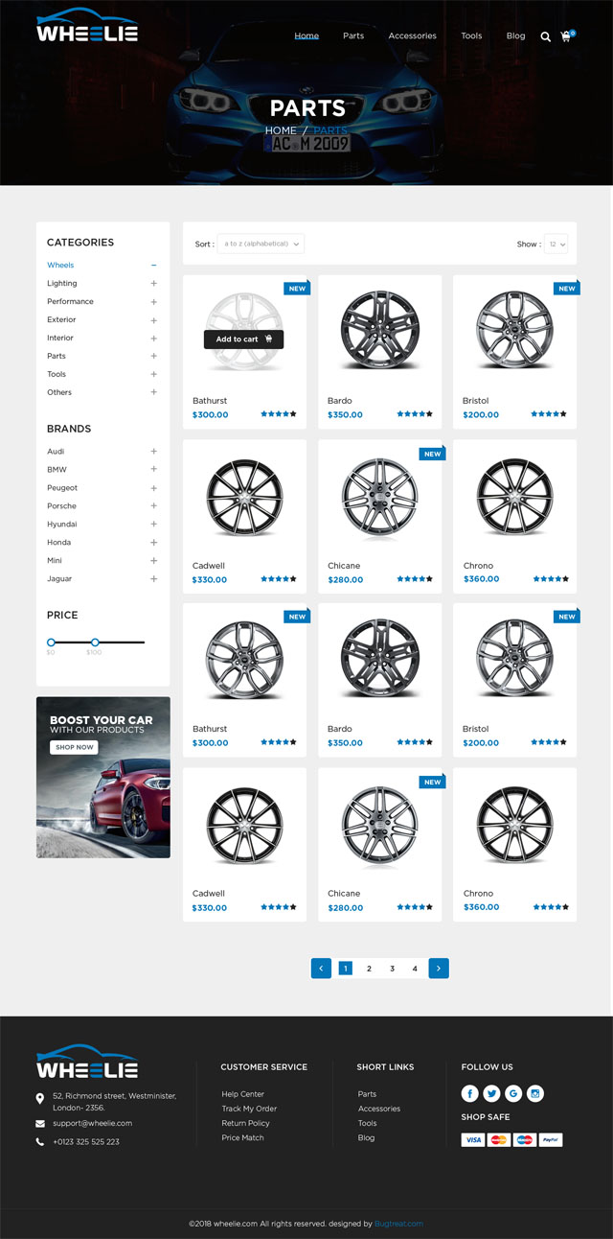Expand the Lighting category
Screen dimensions: 613x1239
point(153,284)
